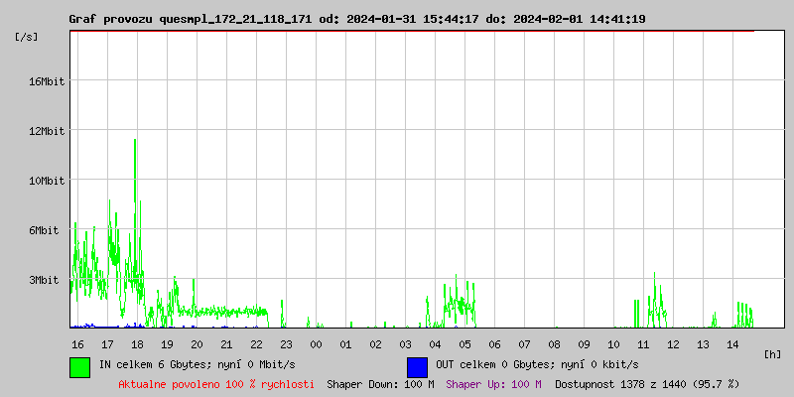Click the red 'Aktualne povoleno 100 % rychlosti' text
Image resolution: width=794 pixels, height=397 pixels.
coord(216,383)
